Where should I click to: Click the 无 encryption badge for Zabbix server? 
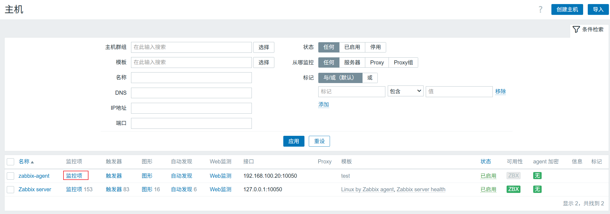tap(537, 189)
